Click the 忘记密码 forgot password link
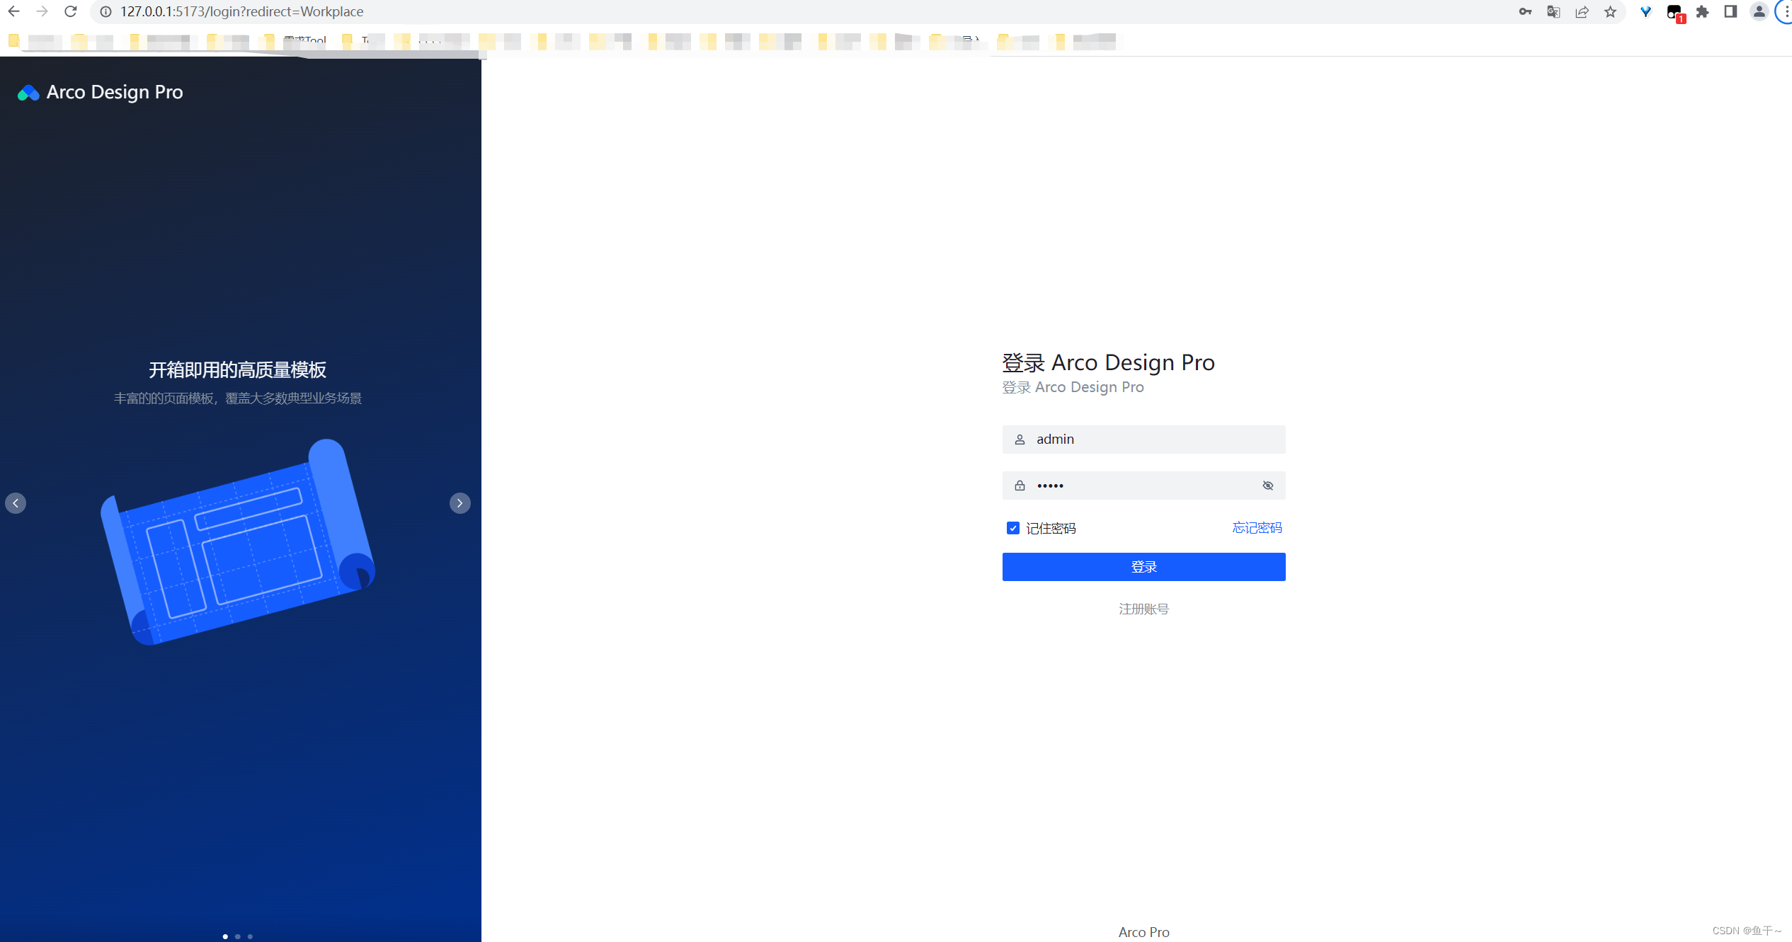The image size is (1792, 942). 1257,528
